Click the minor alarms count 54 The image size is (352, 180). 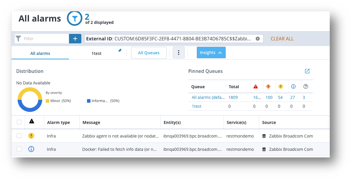280,97
